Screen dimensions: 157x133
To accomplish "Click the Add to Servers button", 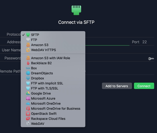I will [x=117, y=86].
